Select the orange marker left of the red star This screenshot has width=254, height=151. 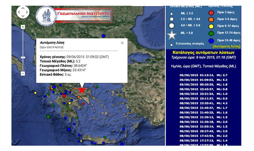[75, 88]
